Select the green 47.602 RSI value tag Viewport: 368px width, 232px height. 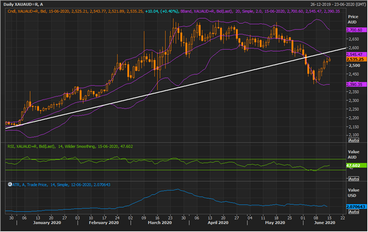coord(356,166)
